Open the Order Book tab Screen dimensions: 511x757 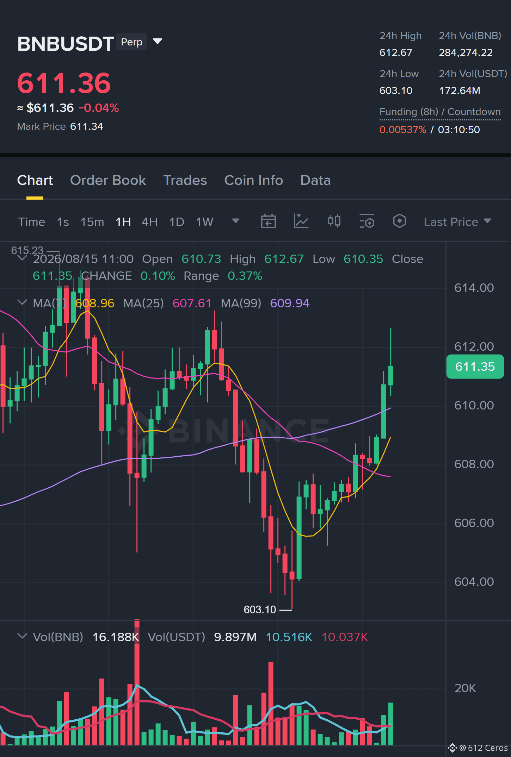click(108, 180)
